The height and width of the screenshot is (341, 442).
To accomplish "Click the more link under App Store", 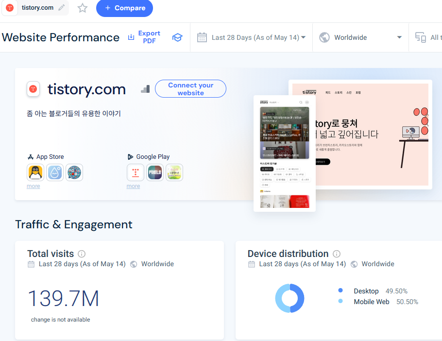I will point(33,186).
